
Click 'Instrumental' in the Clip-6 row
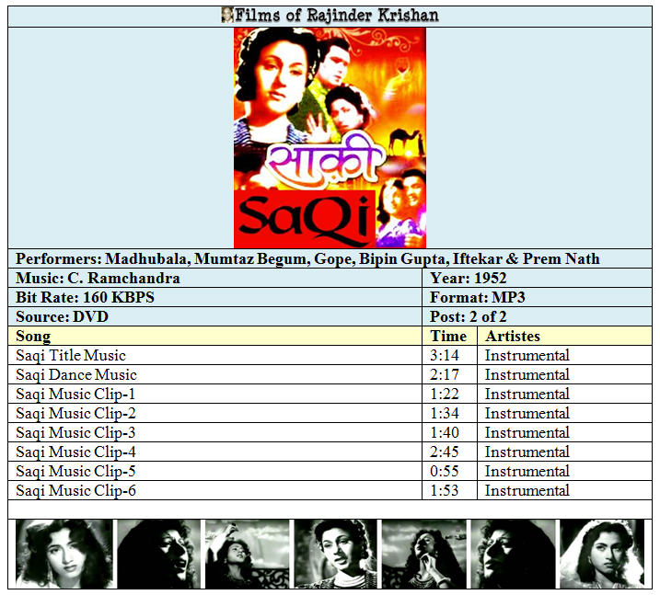click(527, 491)
